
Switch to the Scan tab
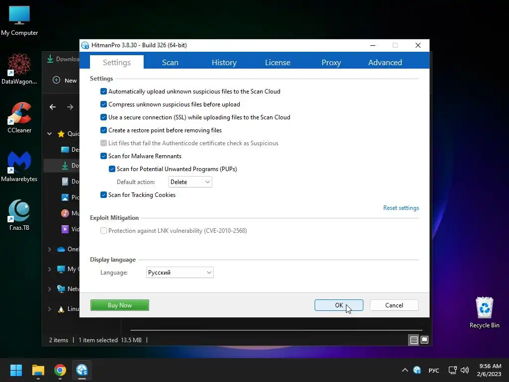170,62
